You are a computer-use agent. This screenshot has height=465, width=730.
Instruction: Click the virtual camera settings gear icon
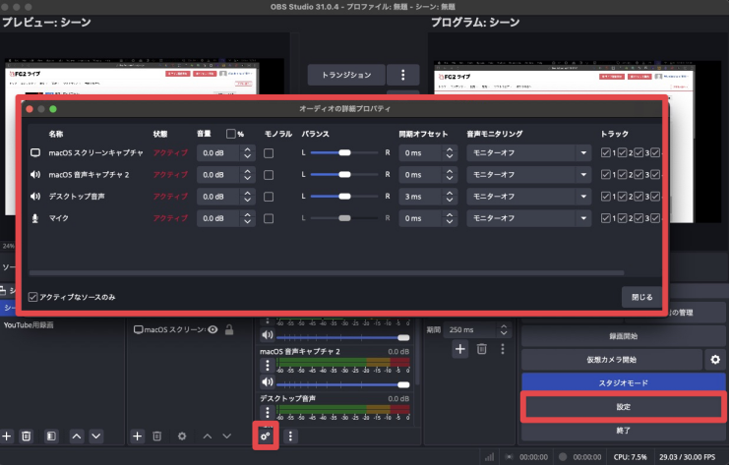[x=715, y=360]
